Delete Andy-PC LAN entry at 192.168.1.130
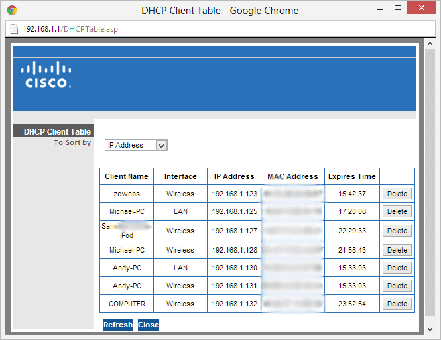Image resolution: width=441 pixels, height=340 pixels. [x=397, y=268]
